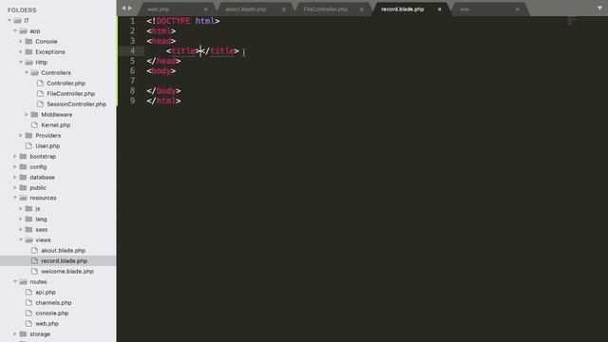Click the file icon next to Kernel.php
Viewport: 608px width, 342px height.
click(34, 124)
